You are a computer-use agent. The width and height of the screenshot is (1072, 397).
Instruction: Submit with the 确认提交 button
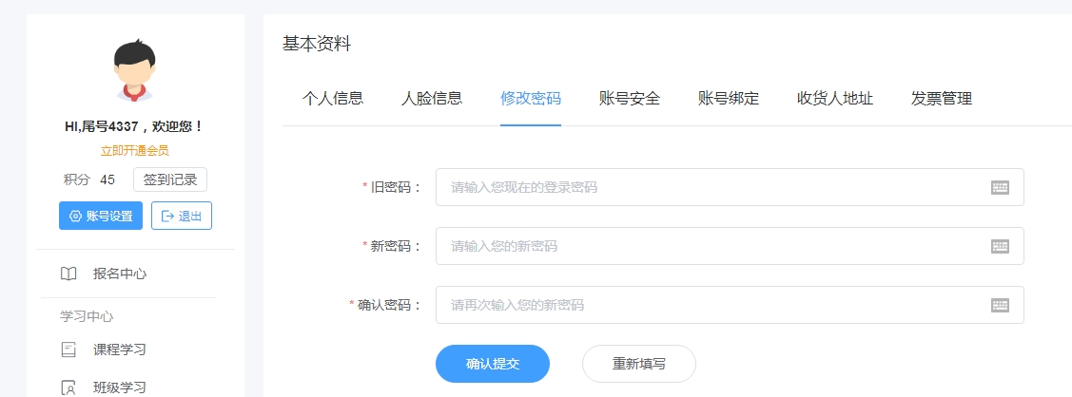coord(493,364)
